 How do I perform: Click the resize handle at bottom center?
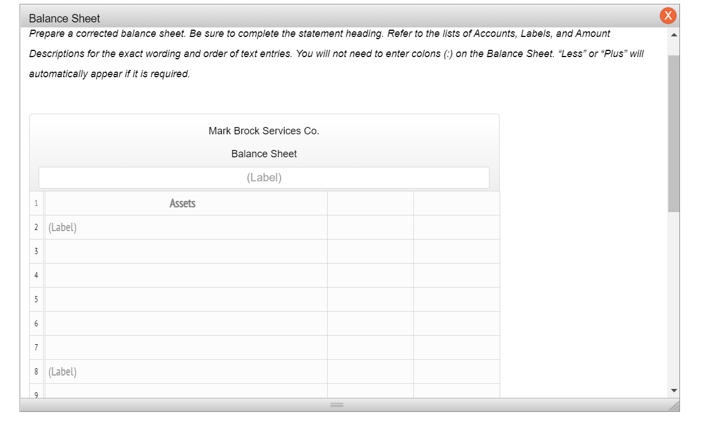(x=337, y=404)
